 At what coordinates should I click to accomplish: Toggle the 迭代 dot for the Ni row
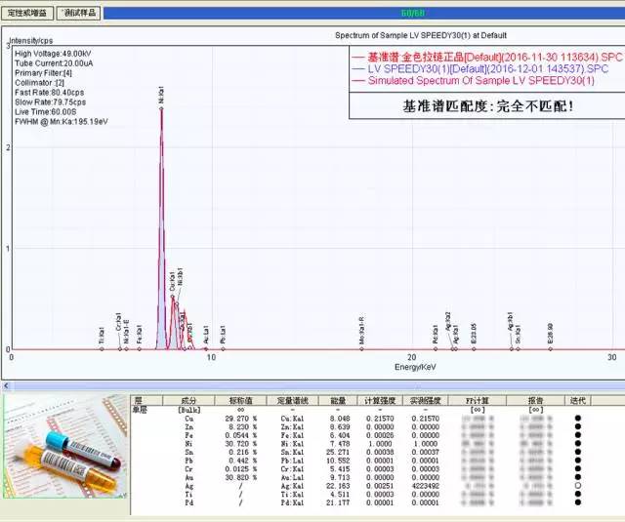pos(578,443)
